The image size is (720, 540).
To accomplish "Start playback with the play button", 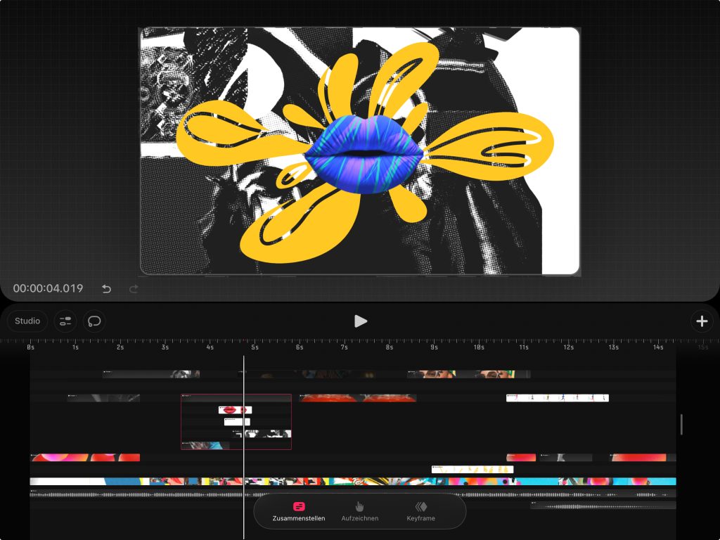I will coord(361,321).
